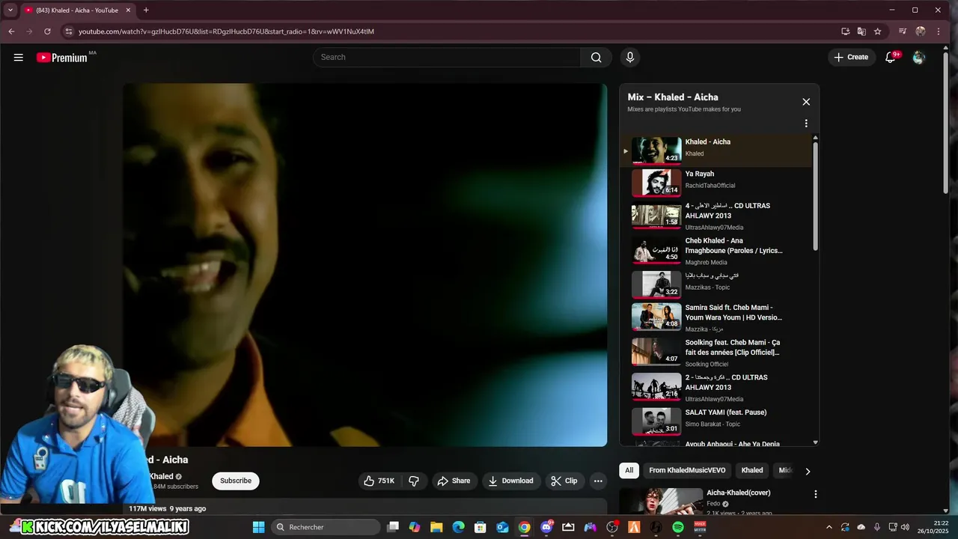Image resolution: width=958 pixels, height=539 pixels.
Task: Reload the page in browser
Action: [x=47, y=31]
